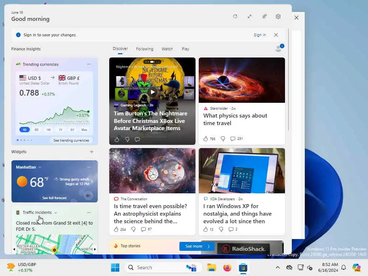Image resolution: width=368 pixels, height=276 pixels.
Task: Click the taskbar Search box
Action: pos(163,267)
